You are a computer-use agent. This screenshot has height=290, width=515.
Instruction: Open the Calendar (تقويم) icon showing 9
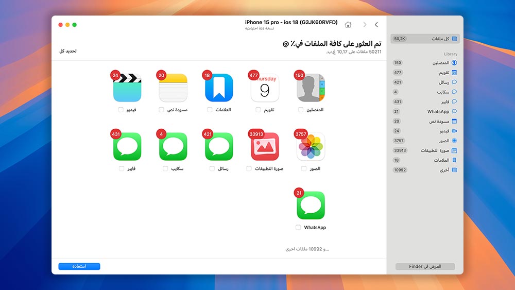pyautogui.click(x=265, y=88)
